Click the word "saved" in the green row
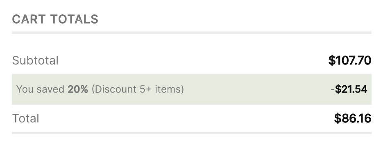The width and height of the screenshot is (381, 151). (x=50, y=89)
